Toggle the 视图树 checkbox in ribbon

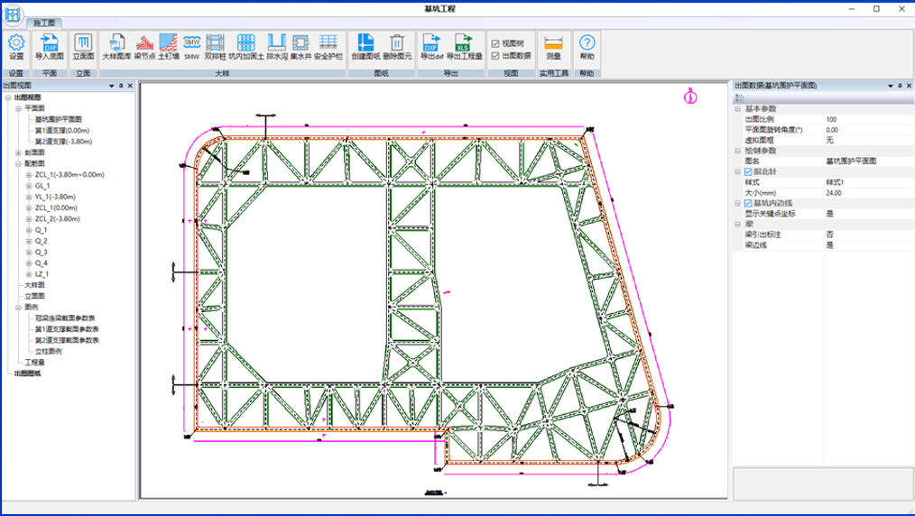[x=495, y=43]
